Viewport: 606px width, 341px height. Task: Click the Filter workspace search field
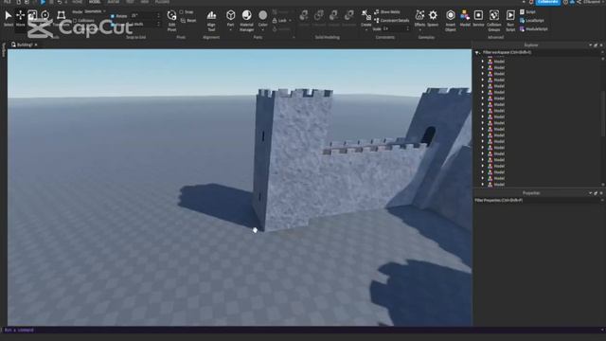point(541,53)
